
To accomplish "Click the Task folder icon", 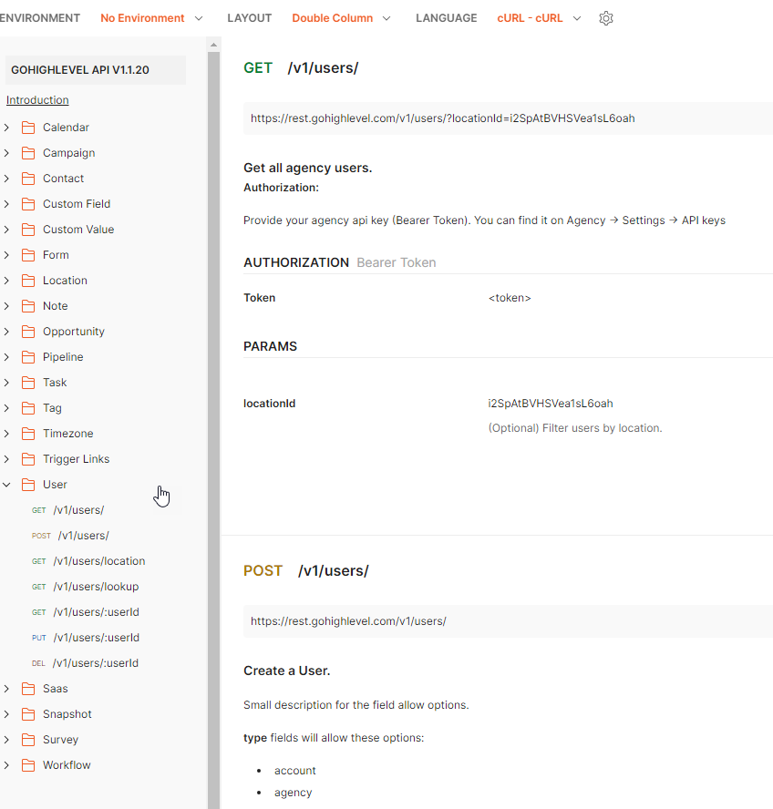I will click(28, 383).
